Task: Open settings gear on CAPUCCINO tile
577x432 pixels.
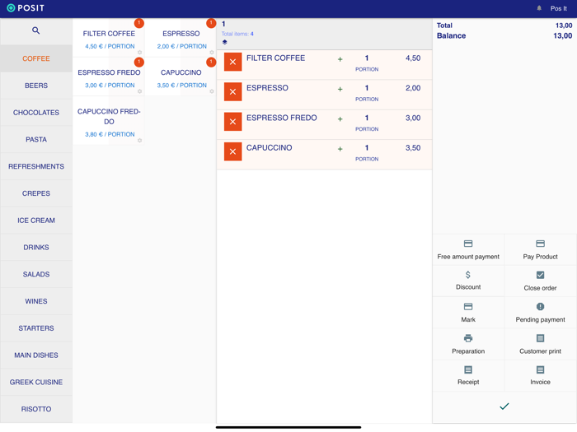Action: pos(212,91)
